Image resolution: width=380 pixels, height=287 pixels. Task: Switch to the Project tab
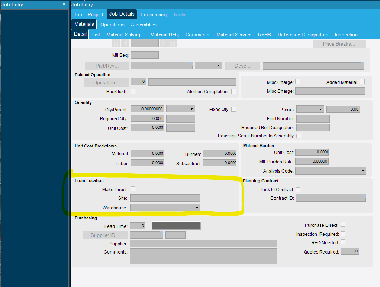tap(95, 14)
